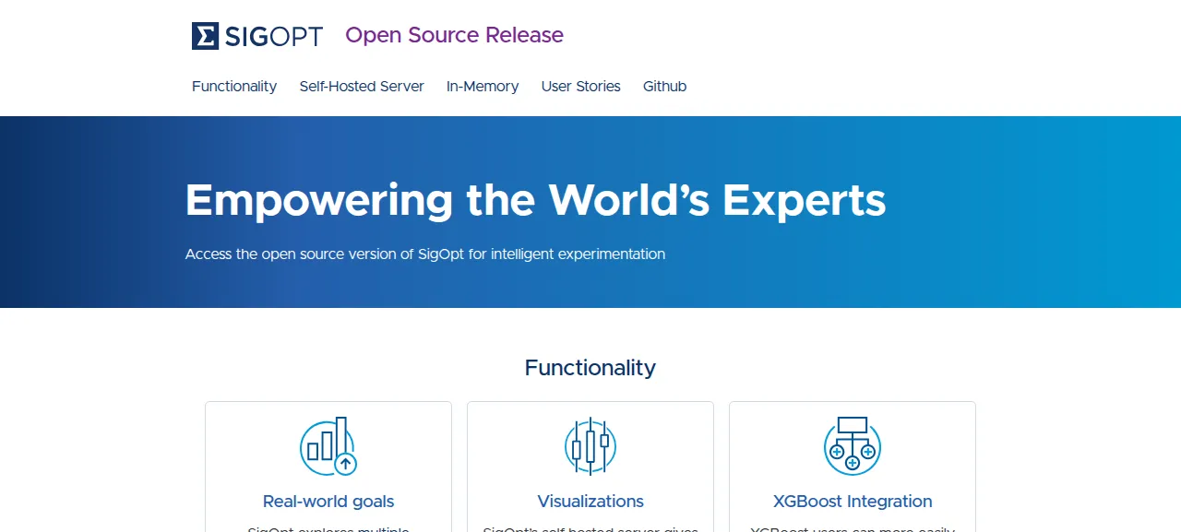Select the Real-world goals heading

pos(328,502)
